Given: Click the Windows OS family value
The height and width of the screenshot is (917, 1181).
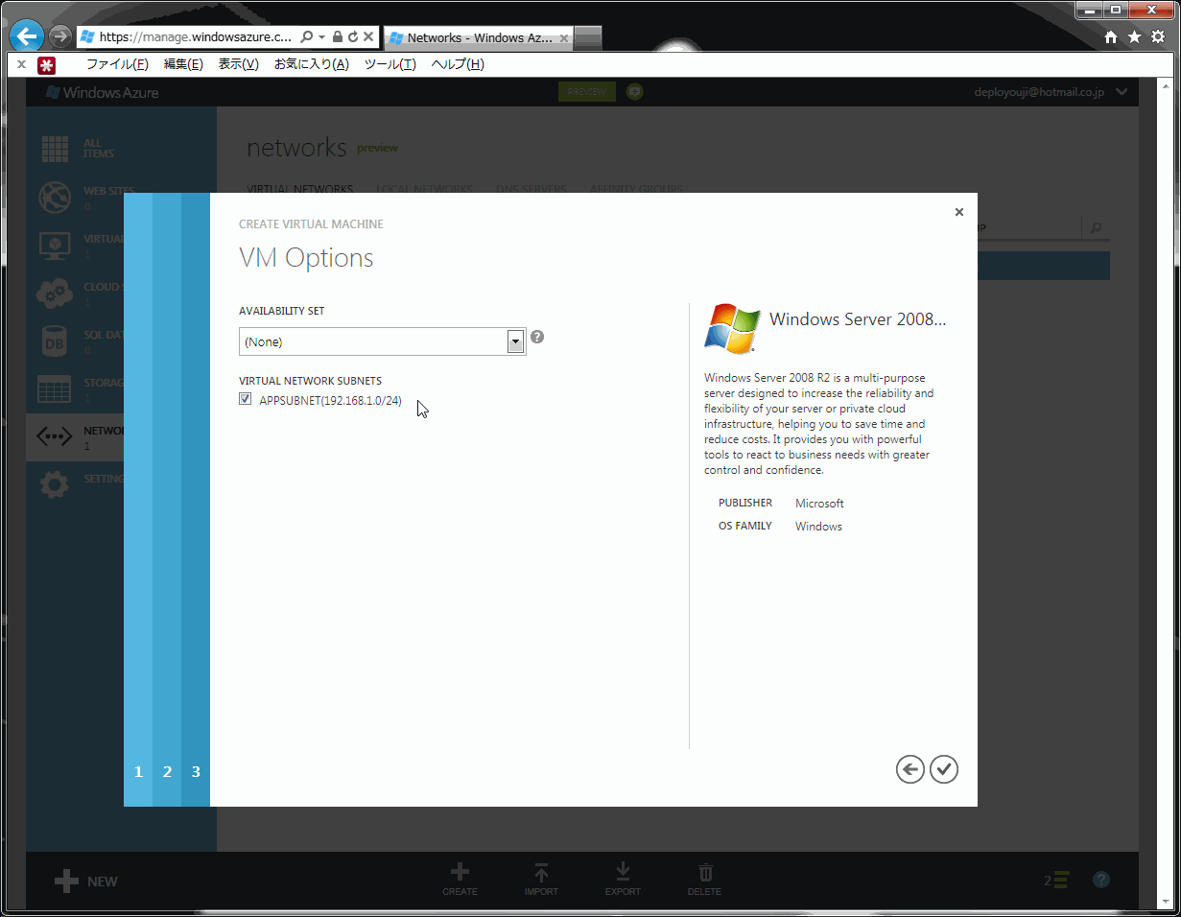Looking at the screenshot, I should 818,527.
